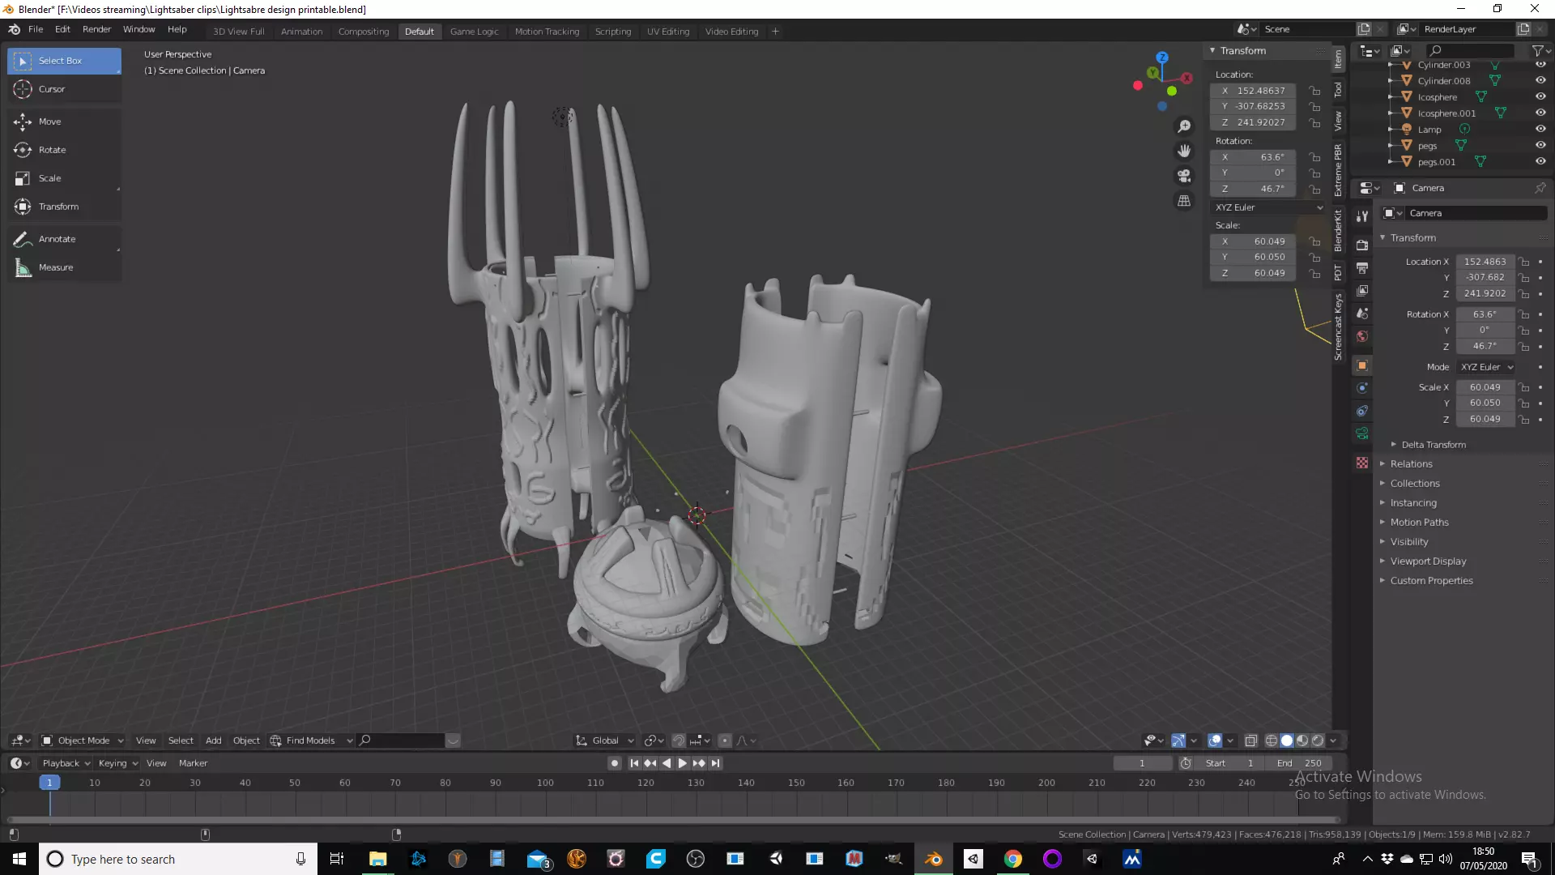
Task: Toggle perspective/orthographic grid icon
Action: point(1184,201)
